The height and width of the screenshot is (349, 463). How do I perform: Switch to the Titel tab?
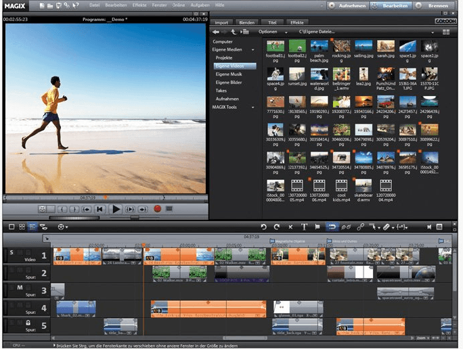[272, 22]
